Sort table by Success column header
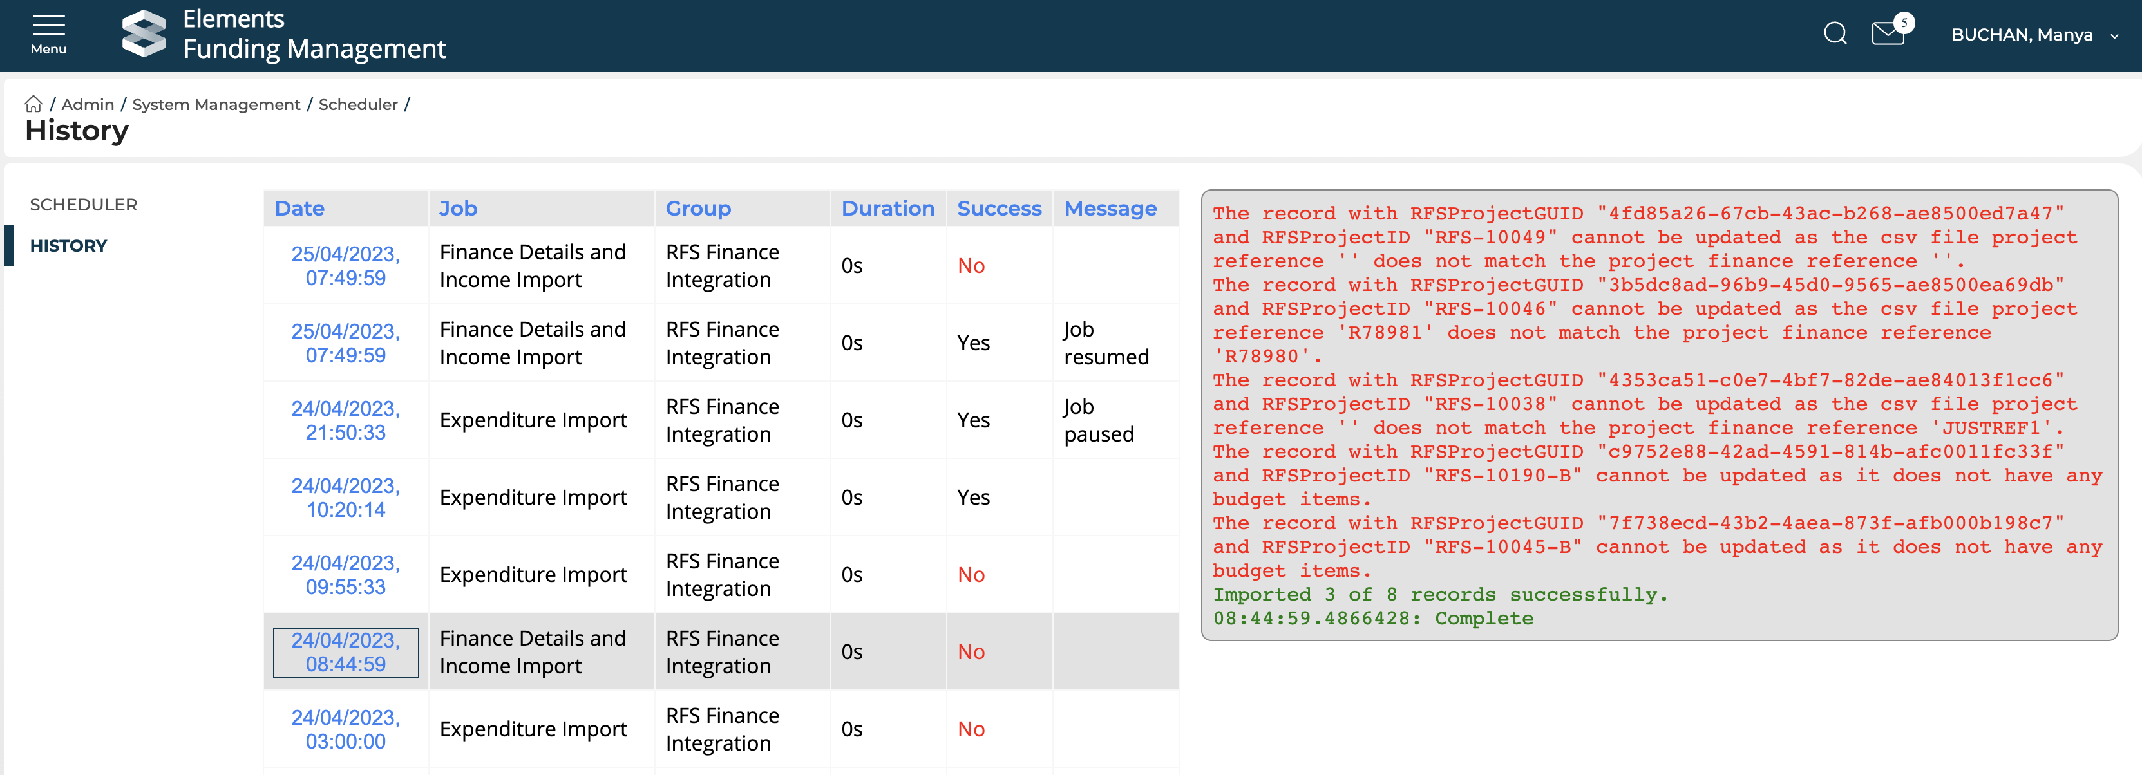Viewport: 2142px width, 775px height. click(x=999, y=209)
